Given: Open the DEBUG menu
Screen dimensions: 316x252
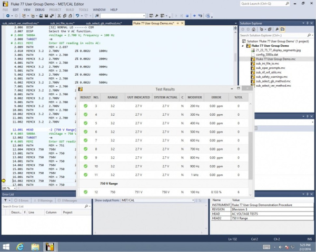Looking at the screenshot, I should pos(40,9).
